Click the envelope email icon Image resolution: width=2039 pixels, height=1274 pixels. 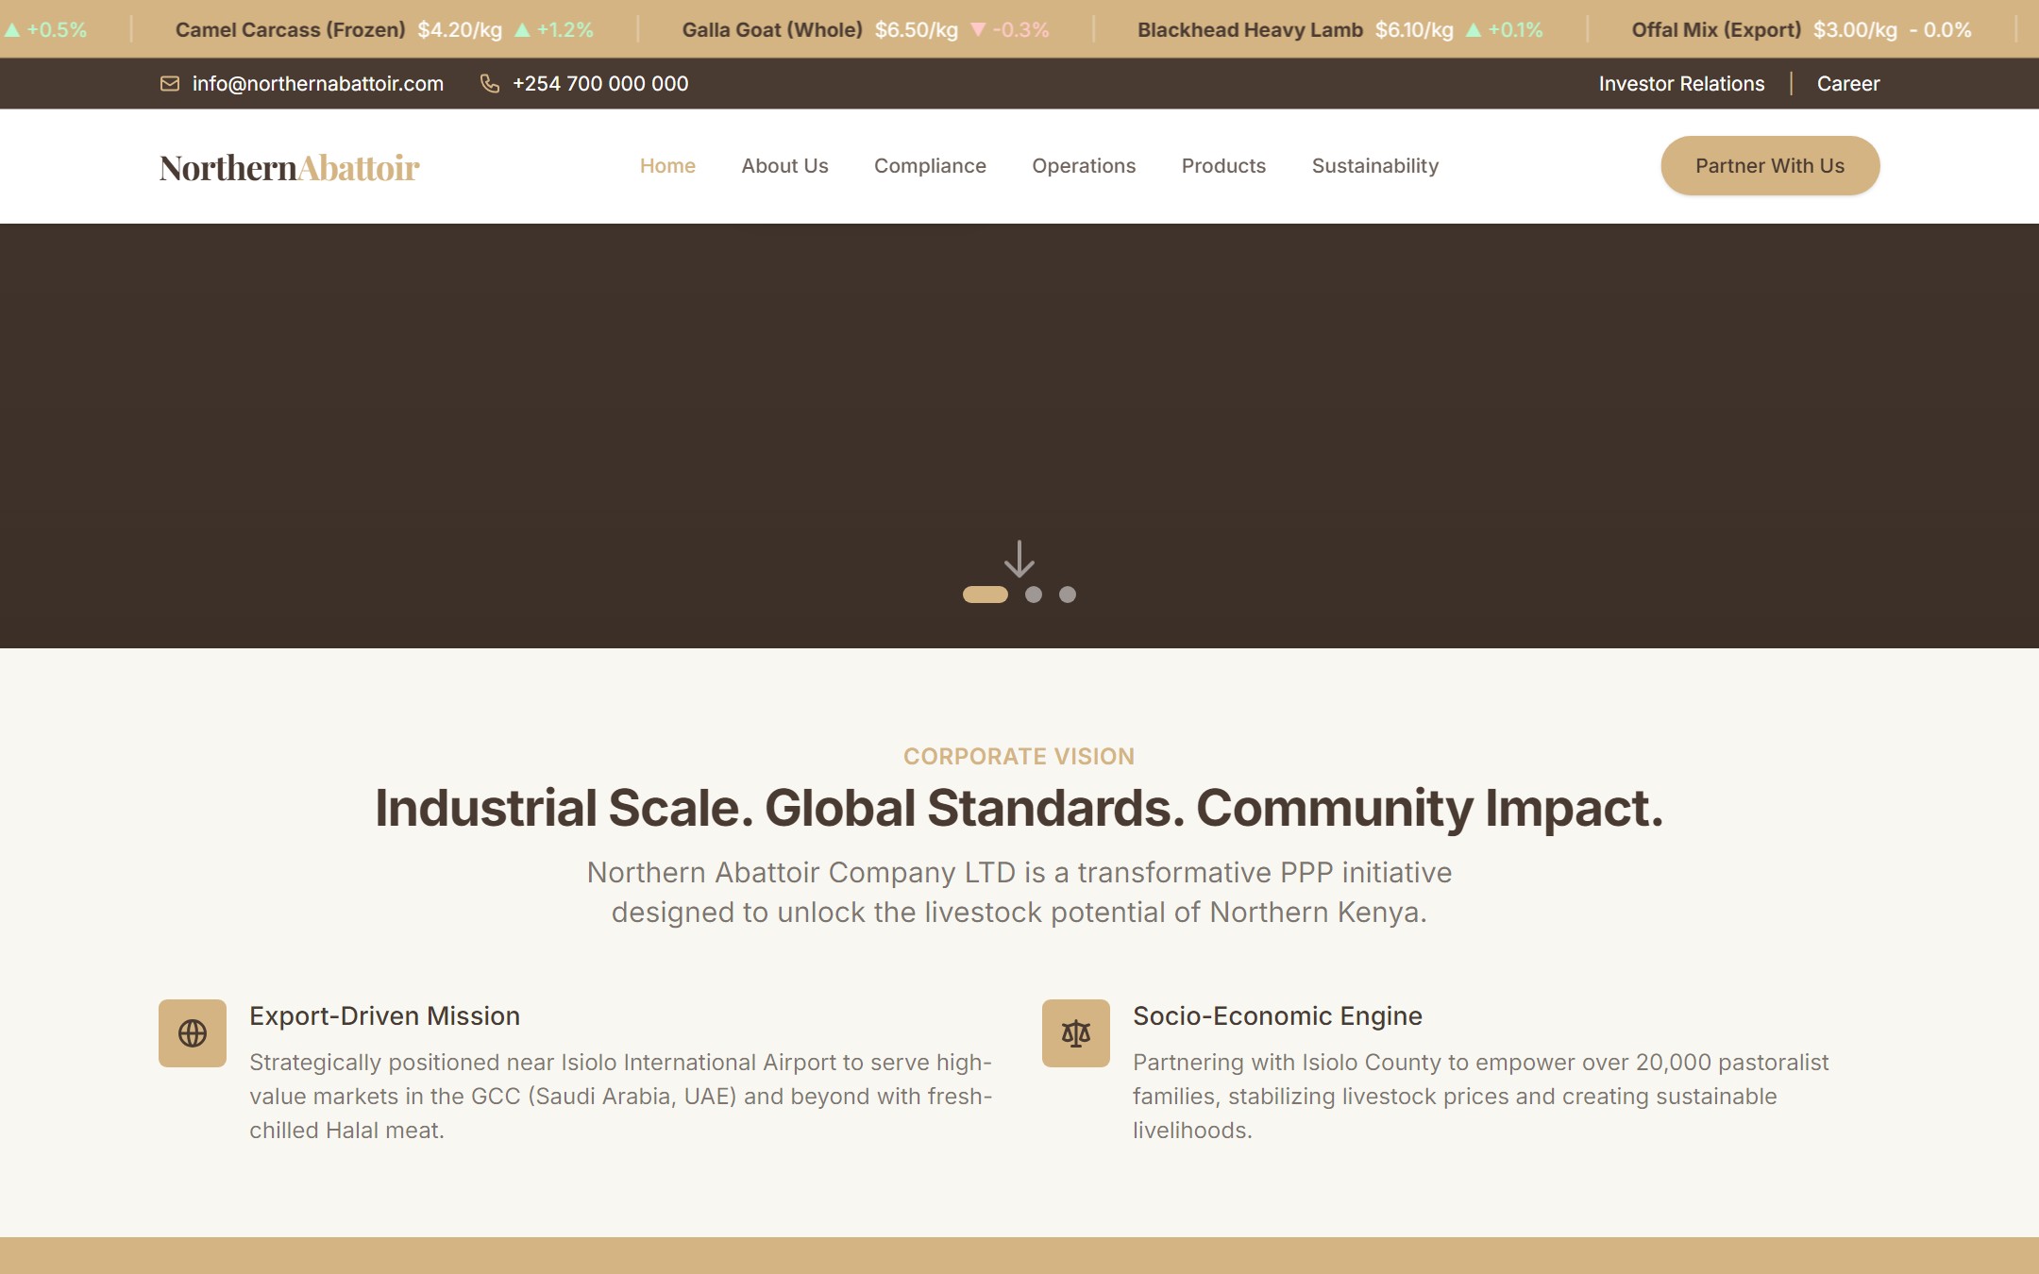click(170, 84)
